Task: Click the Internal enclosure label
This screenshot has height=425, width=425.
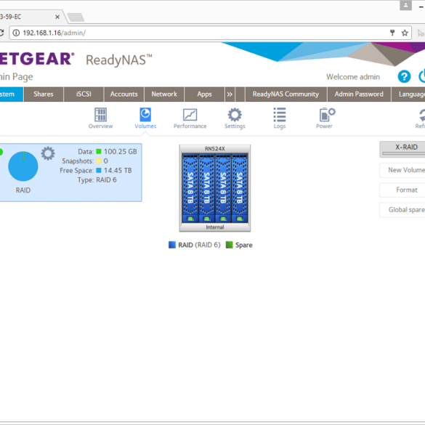Action: tap(214, 227)
